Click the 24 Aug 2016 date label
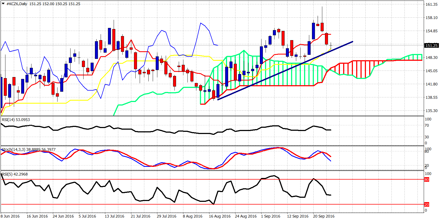 [x=246, y=216]
